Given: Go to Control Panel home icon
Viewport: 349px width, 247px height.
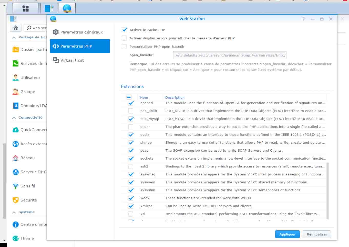Looking at the screenshot, I should (x=16, y=28).
